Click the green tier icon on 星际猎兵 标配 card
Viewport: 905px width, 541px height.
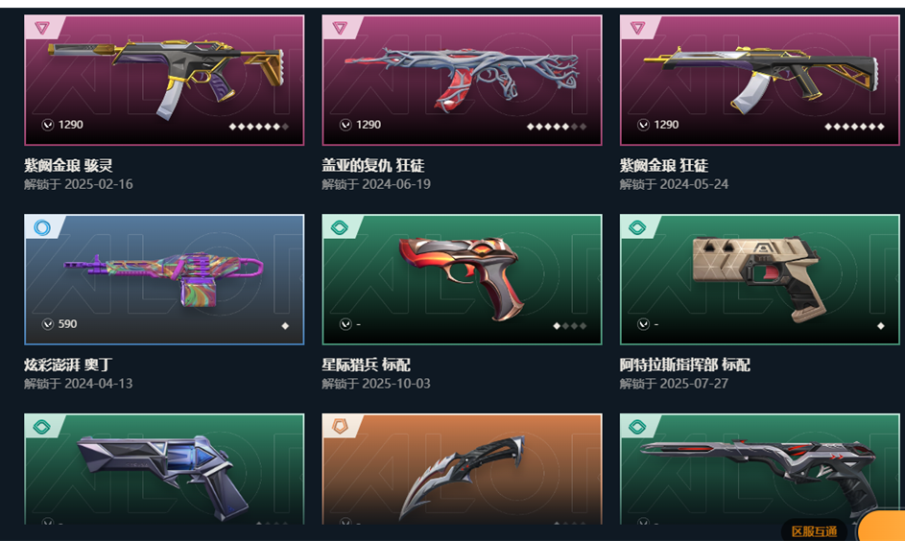(x=340, y=227)
